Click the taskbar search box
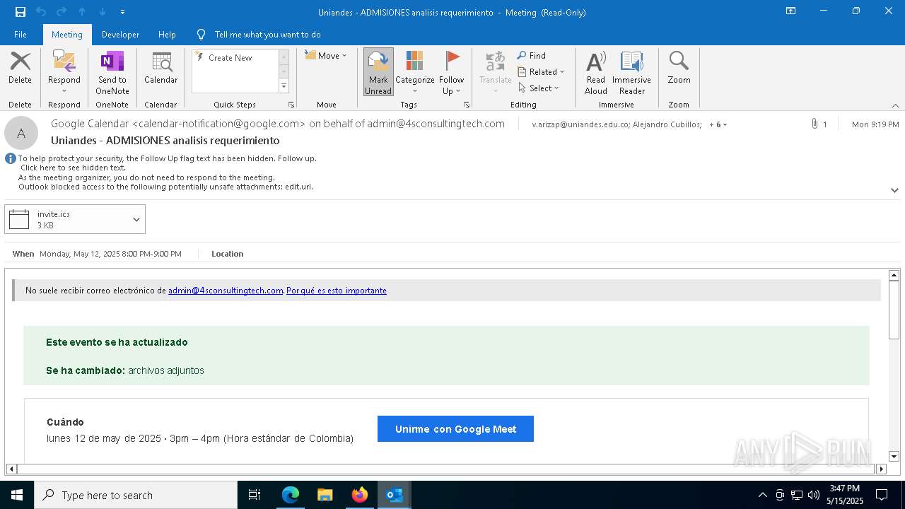Image resolution: width=905 pixels, height=509 pixels. tap(136, 495)
